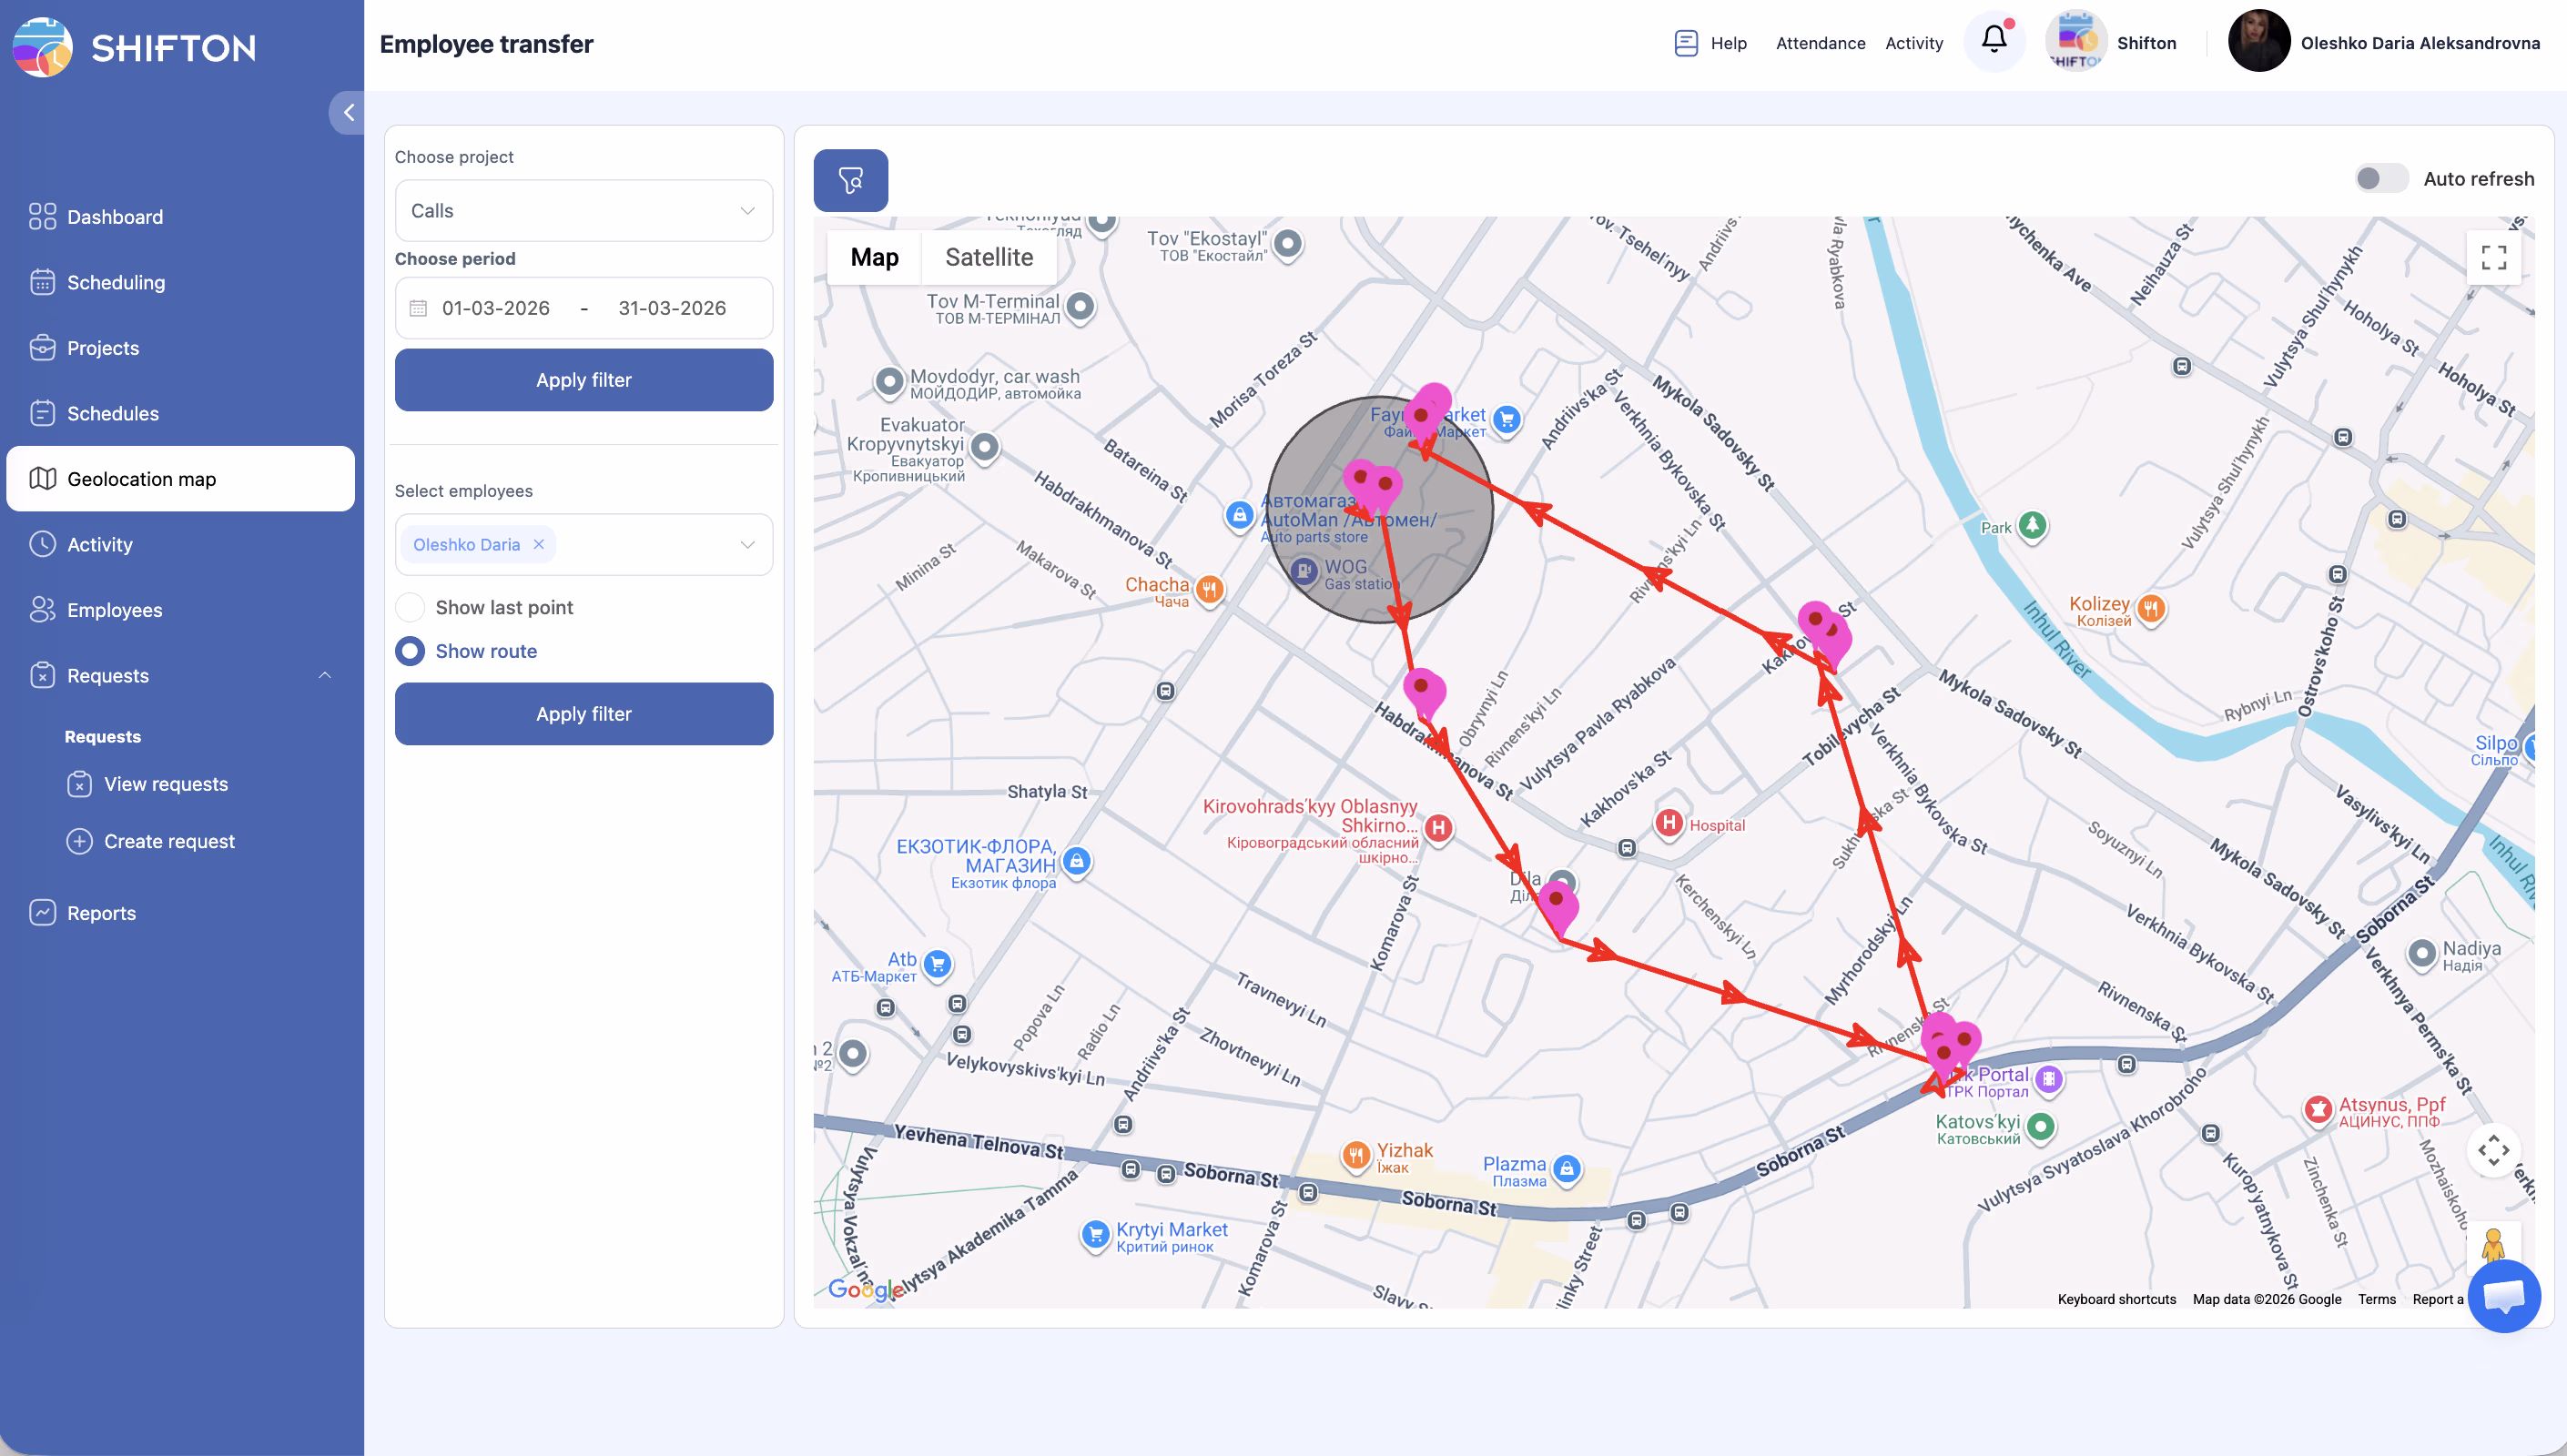Screen dimensions: 2567x1456
Task: Select the Show last point radio
Action: click(410, 607)
